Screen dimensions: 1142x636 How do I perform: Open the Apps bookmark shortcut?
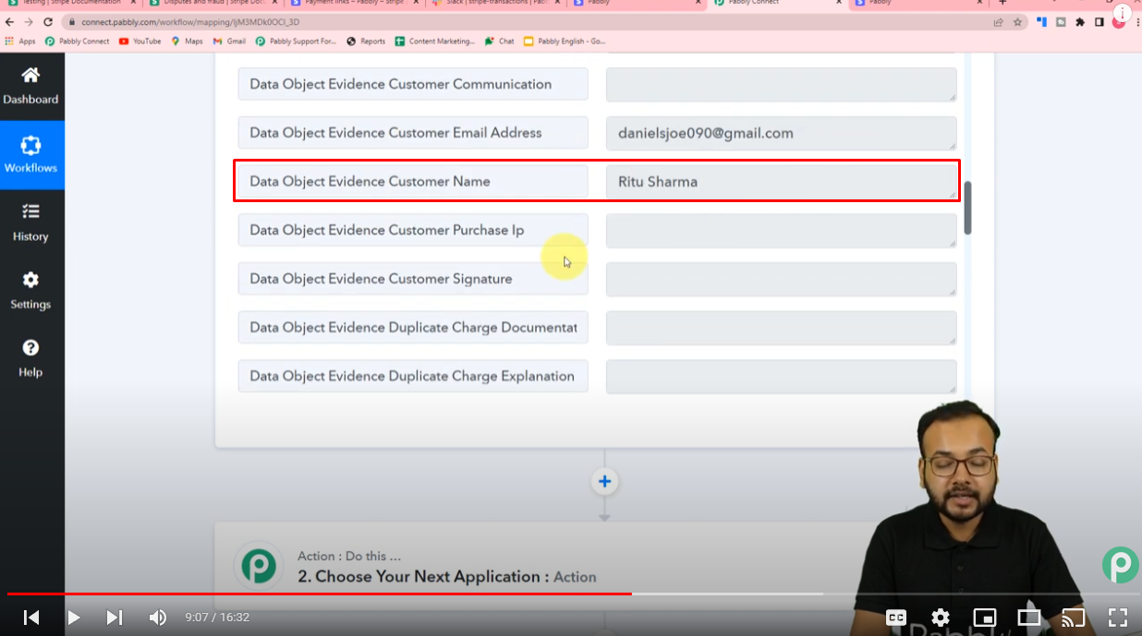click(x=20, y=41)
